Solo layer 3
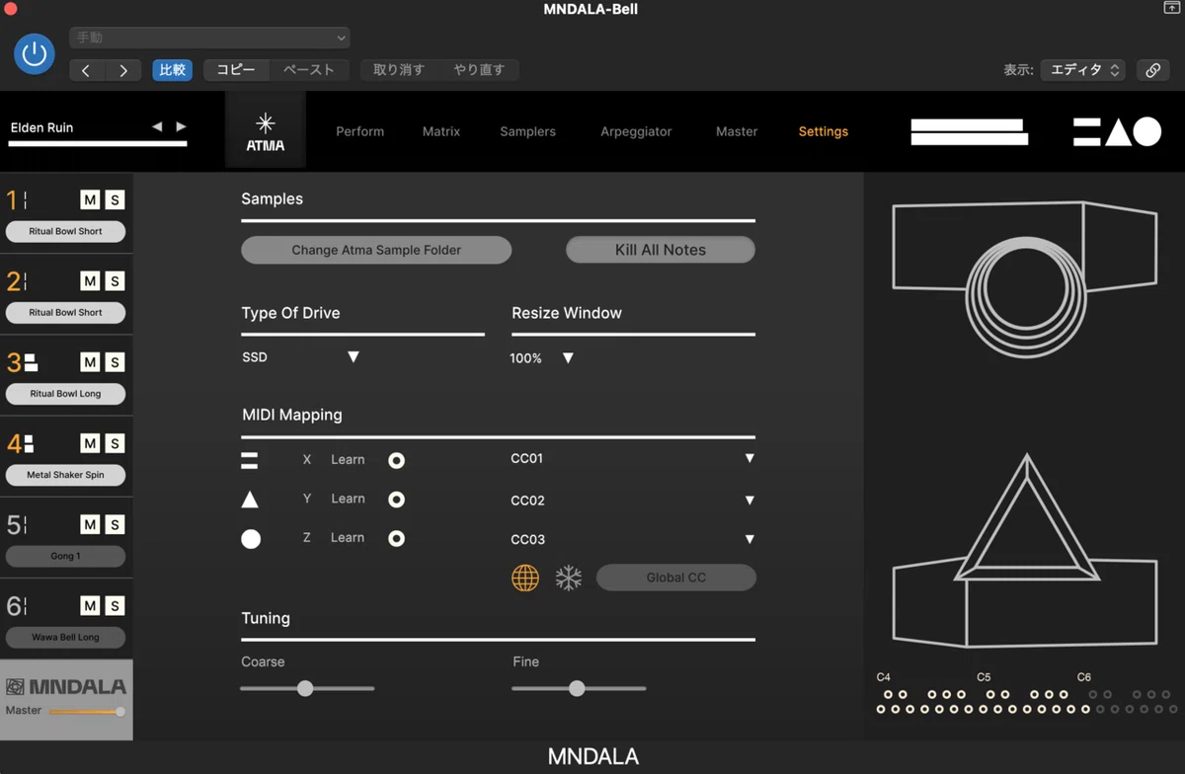Screen dimensions: 1185x774 coord(115,362)
